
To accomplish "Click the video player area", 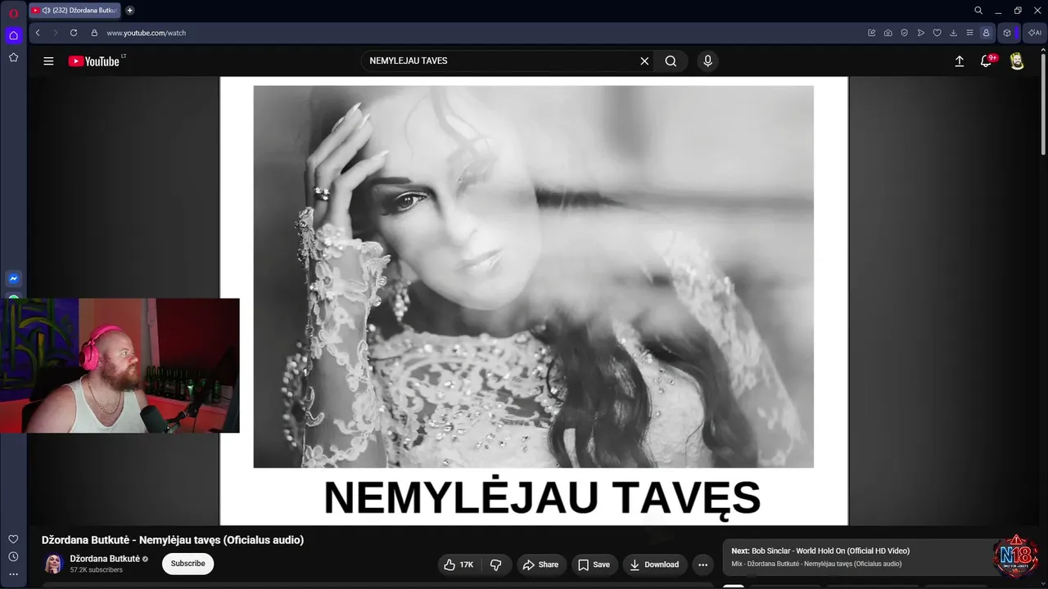I will pos(534,301).
